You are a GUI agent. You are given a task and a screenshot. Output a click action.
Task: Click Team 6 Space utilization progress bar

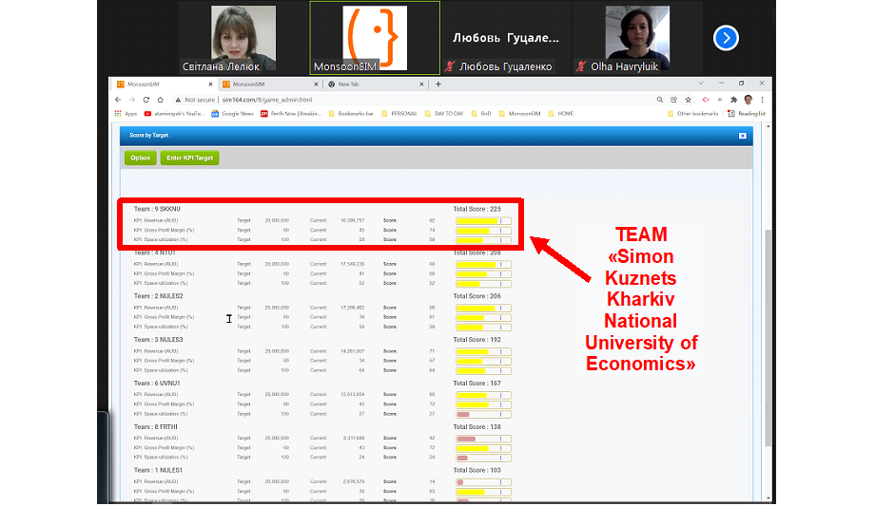pos(483,414)
